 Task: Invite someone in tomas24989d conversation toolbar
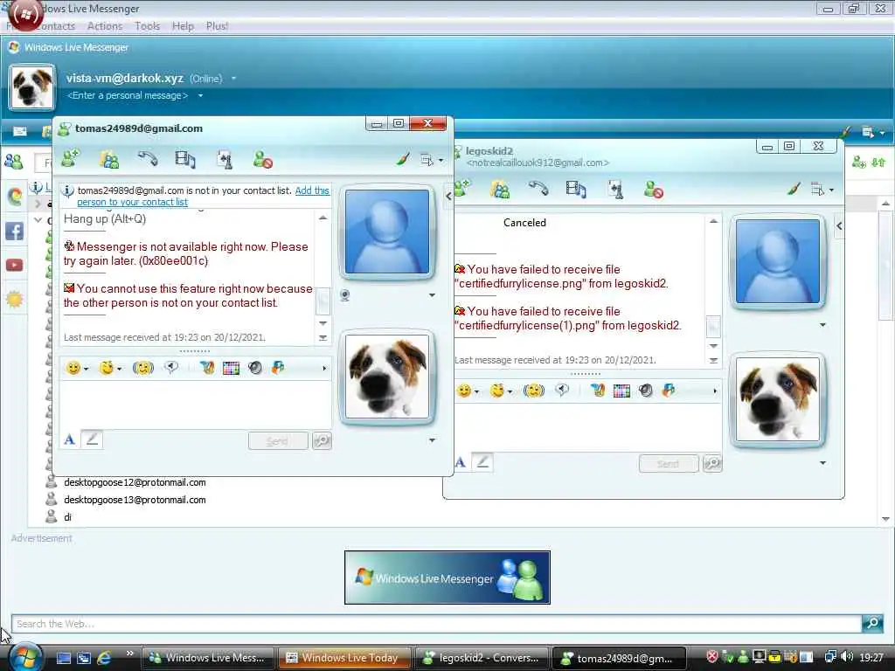tap(70, 159)
